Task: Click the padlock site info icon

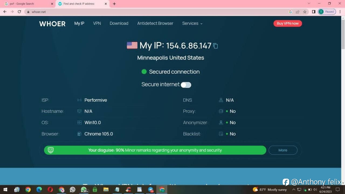Action: coord(28,12)
